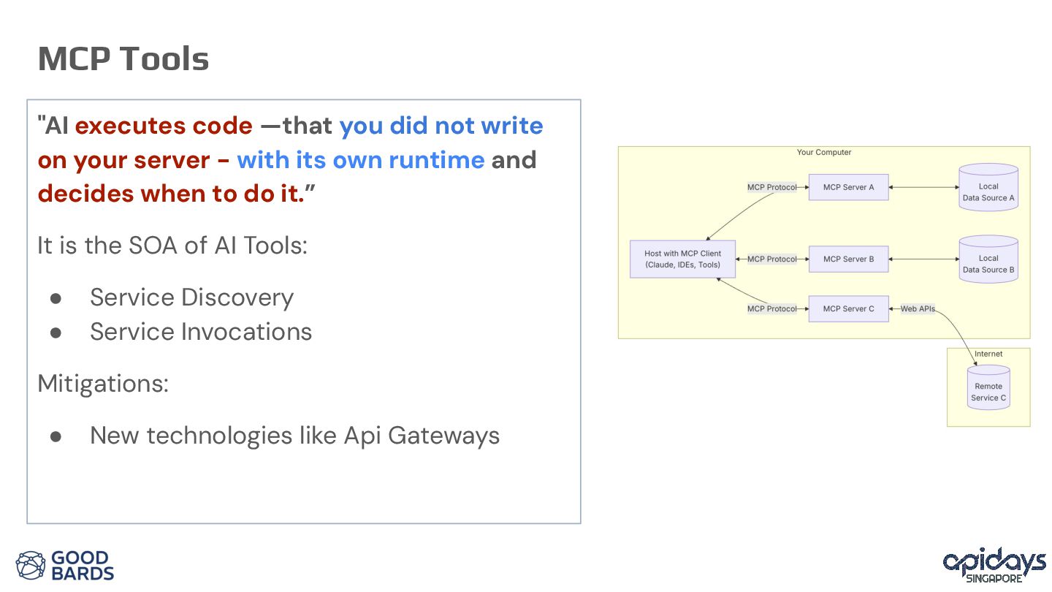Select the Host with MCP Client node

pos(682,259)
